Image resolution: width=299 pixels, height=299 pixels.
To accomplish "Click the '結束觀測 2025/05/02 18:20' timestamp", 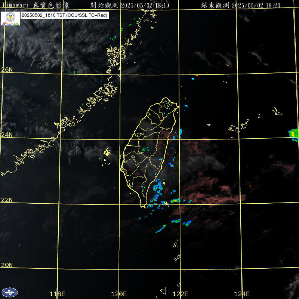I will 240,5.
